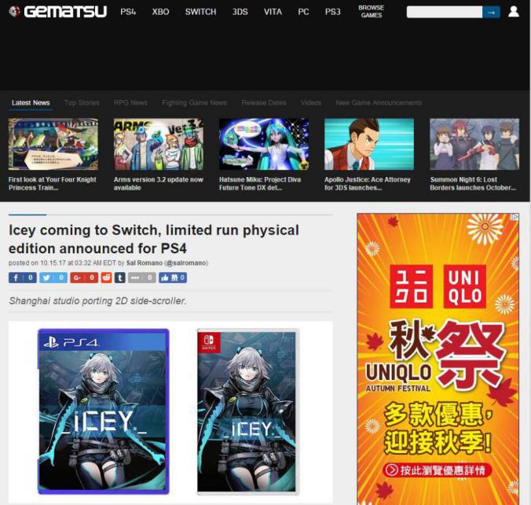
Task: Share article on Tumblr
Action: pyautogui.click(x=120, y=278)
